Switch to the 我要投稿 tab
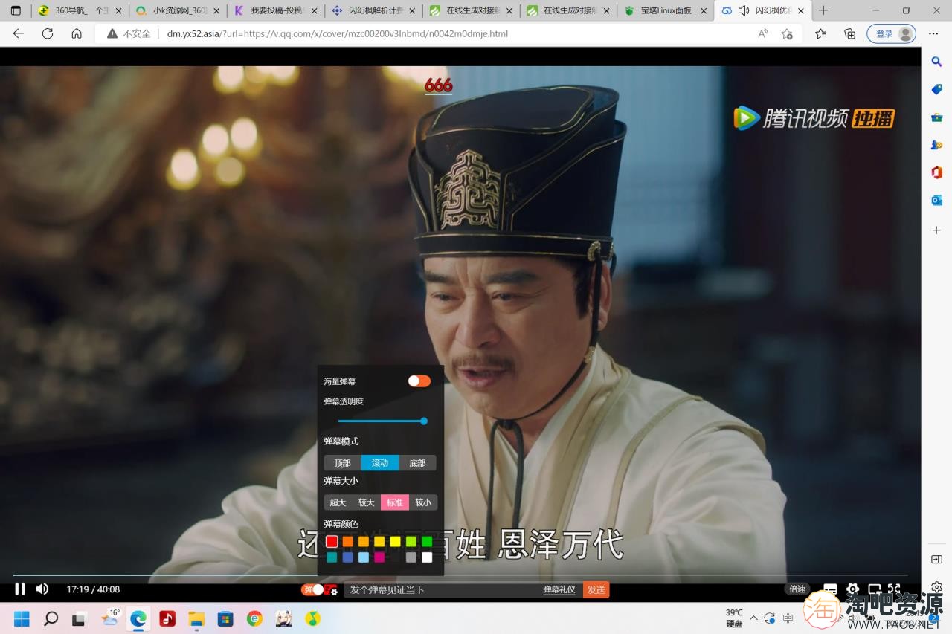Viewport: 952px width, 634px height. click(x=276, y=10)
